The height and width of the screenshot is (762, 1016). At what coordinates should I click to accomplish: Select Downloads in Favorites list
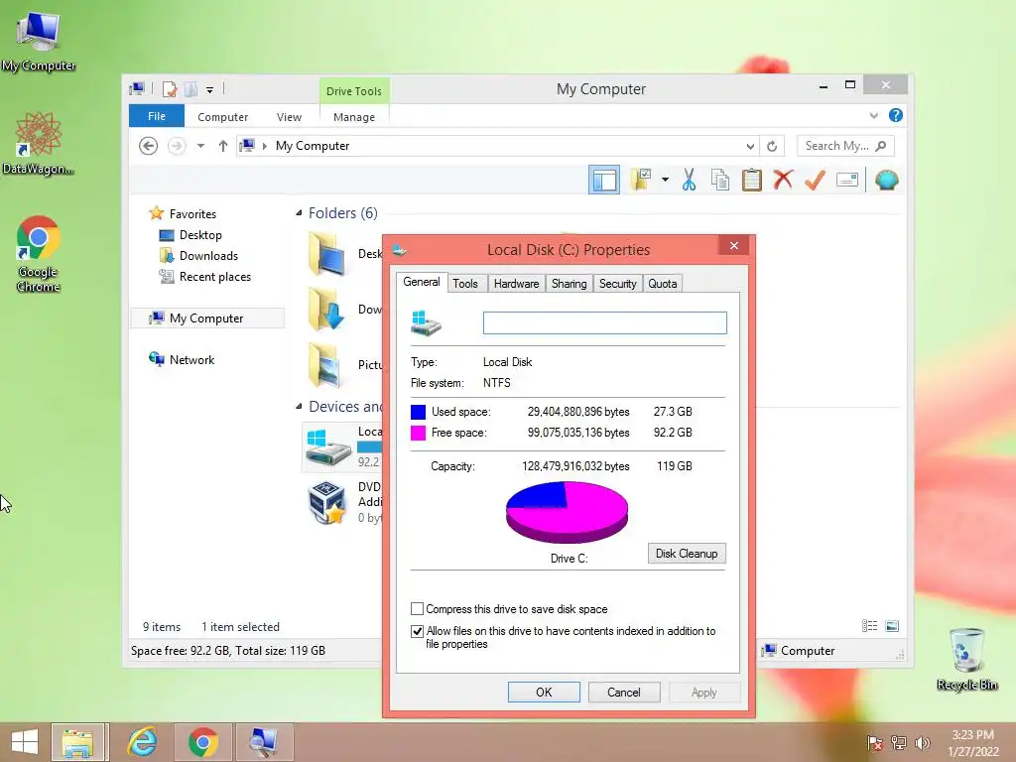click(x=208, y=255)
